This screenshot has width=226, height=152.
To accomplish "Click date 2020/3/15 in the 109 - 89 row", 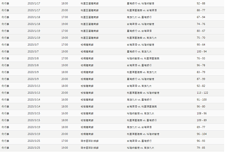I will 34,120.
